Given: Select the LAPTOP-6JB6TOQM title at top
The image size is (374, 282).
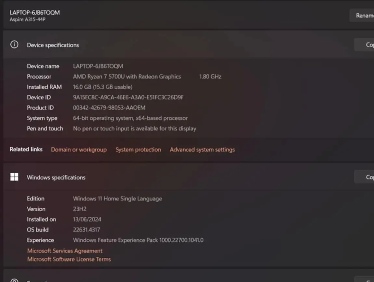Looking at the screenshot, I should tap(35, 13).
